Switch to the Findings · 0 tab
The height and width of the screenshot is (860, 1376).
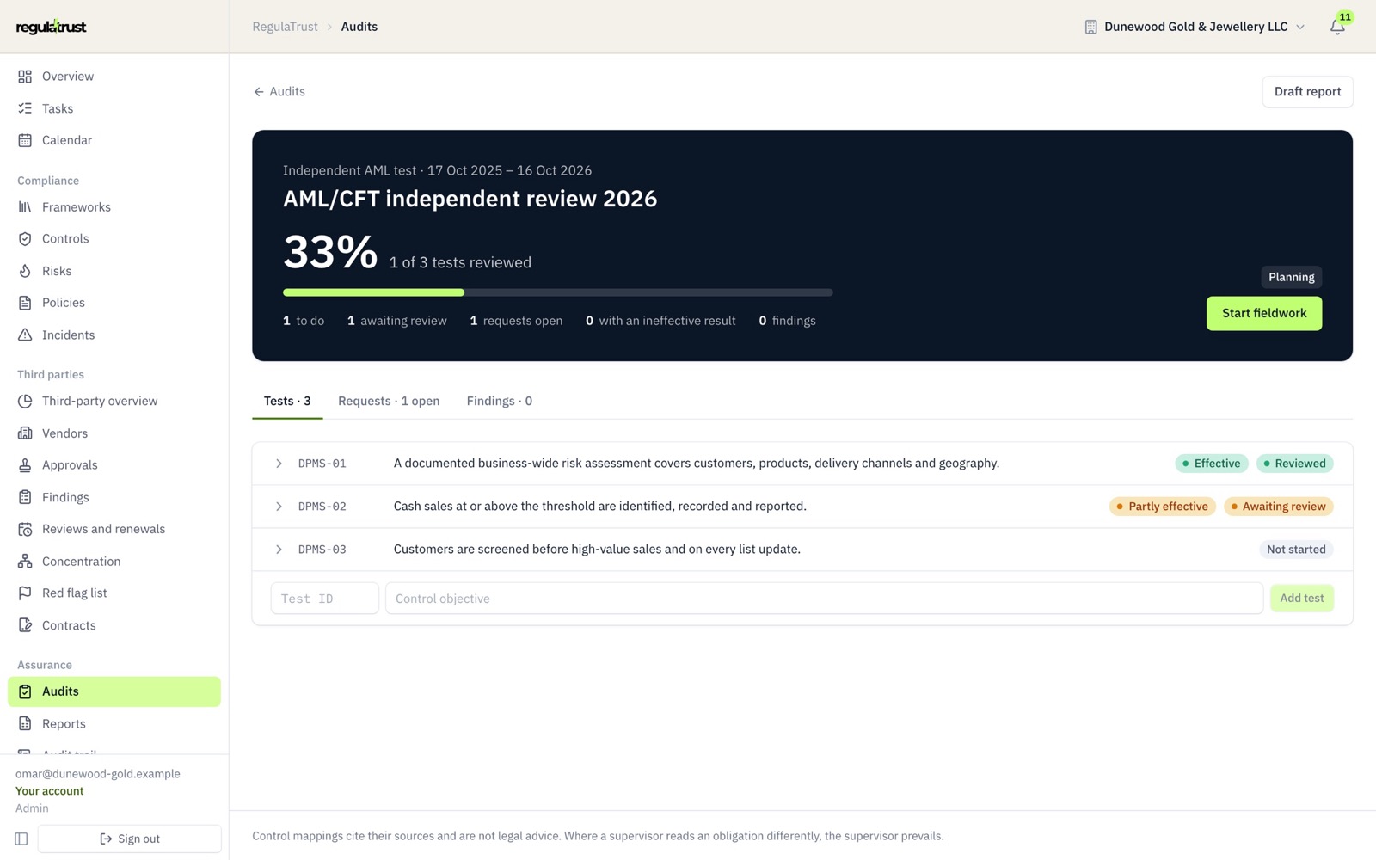(500, 402)
